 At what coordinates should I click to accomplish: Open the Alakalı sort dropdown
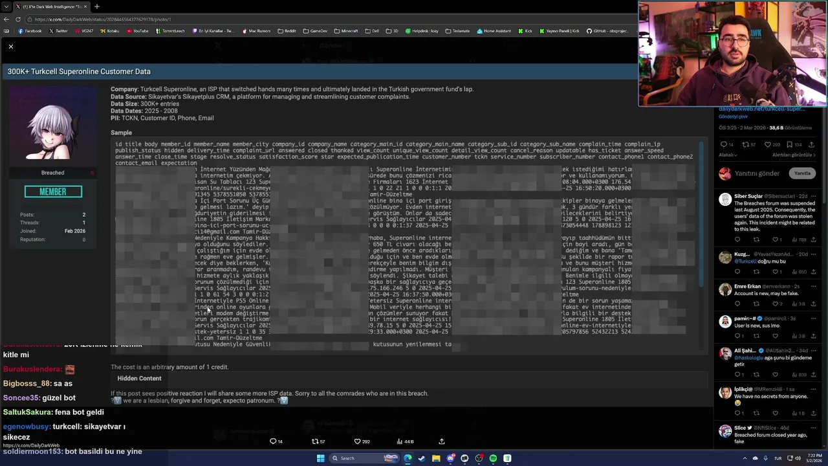[x=728, y=155]
